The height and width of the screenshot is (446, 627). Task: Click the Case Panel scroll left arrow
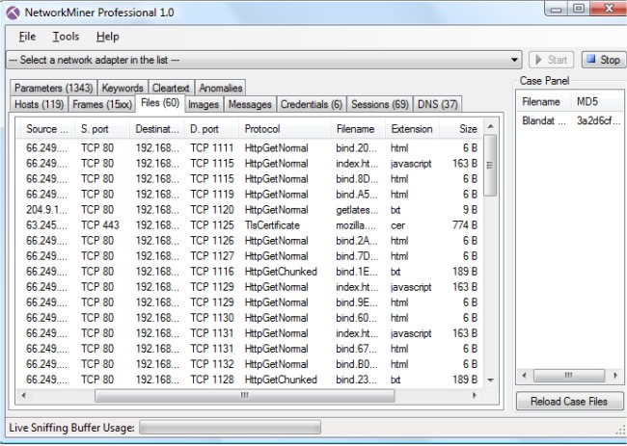(525, 376)
